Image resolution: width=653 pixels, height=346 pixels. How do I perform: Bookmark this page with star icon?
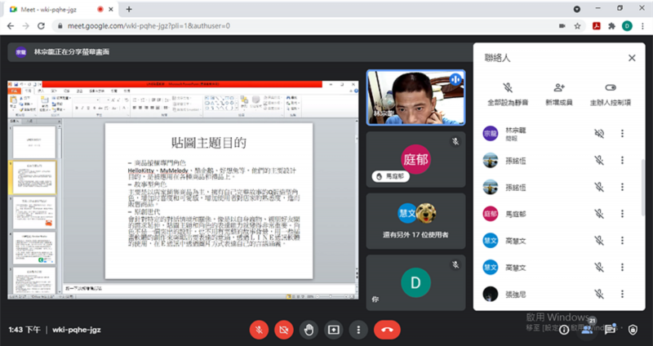tap(578, 26)
